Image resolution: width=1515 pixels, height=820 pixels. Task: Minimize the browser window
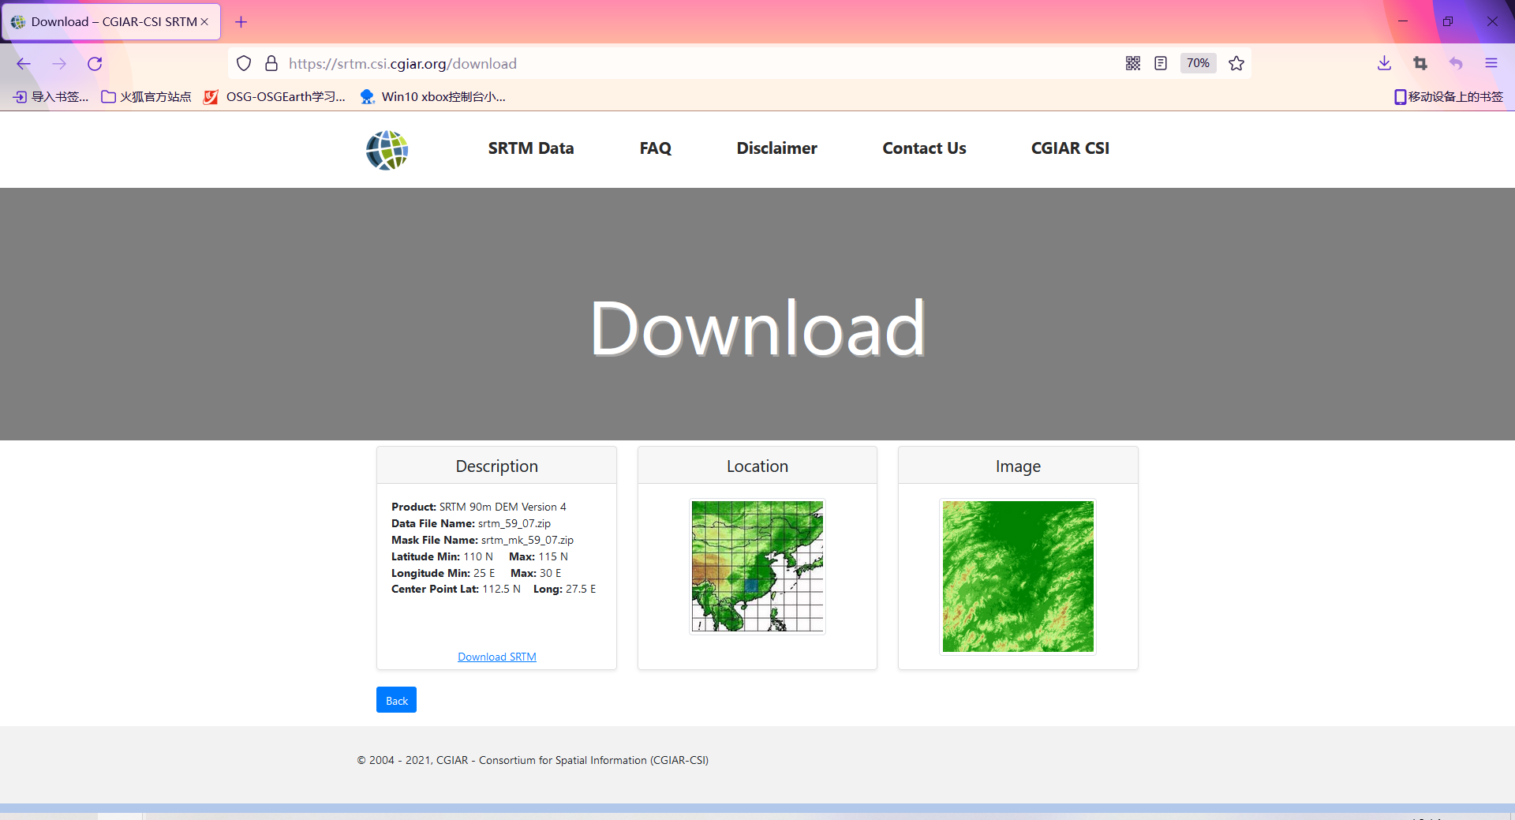click(1403, 21)
